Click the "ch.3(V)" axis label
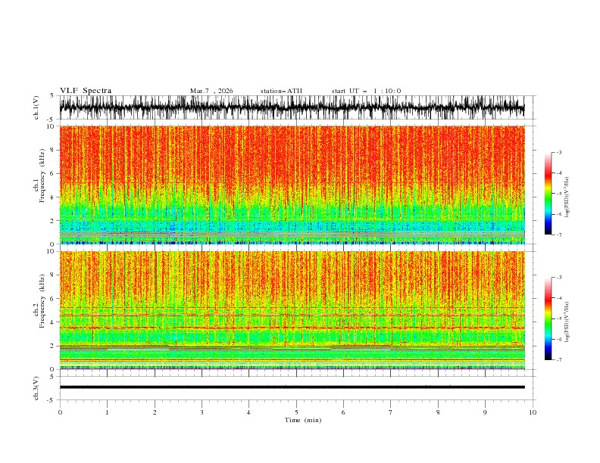600x463 pixels. tap(36, 388)
